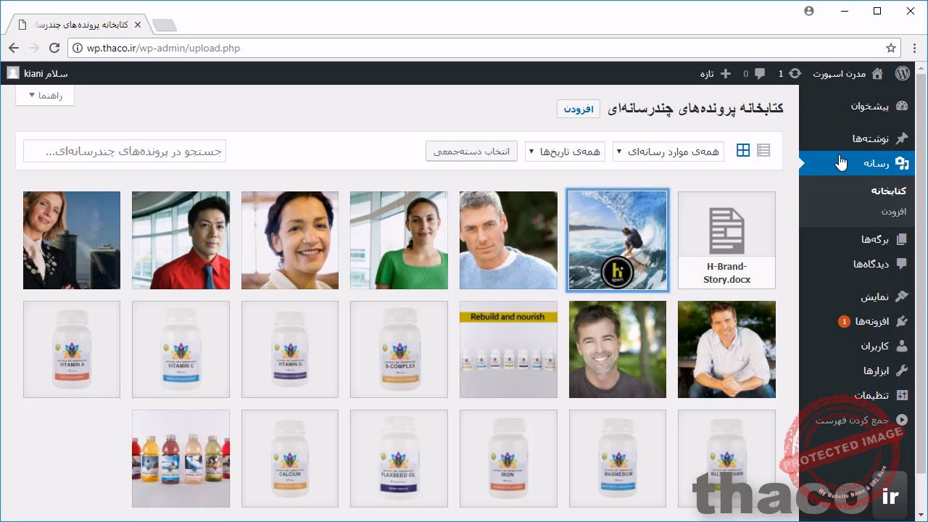Click the home icon for site name
Image resolution: width=928 pixels, height=522 pixels.
tap(877, 73)
